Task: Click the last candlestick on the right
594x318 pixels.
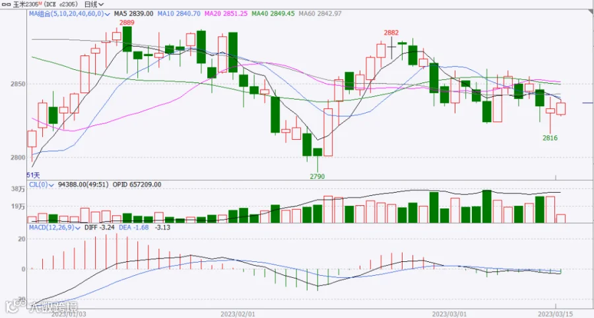Action: point(560,109)
